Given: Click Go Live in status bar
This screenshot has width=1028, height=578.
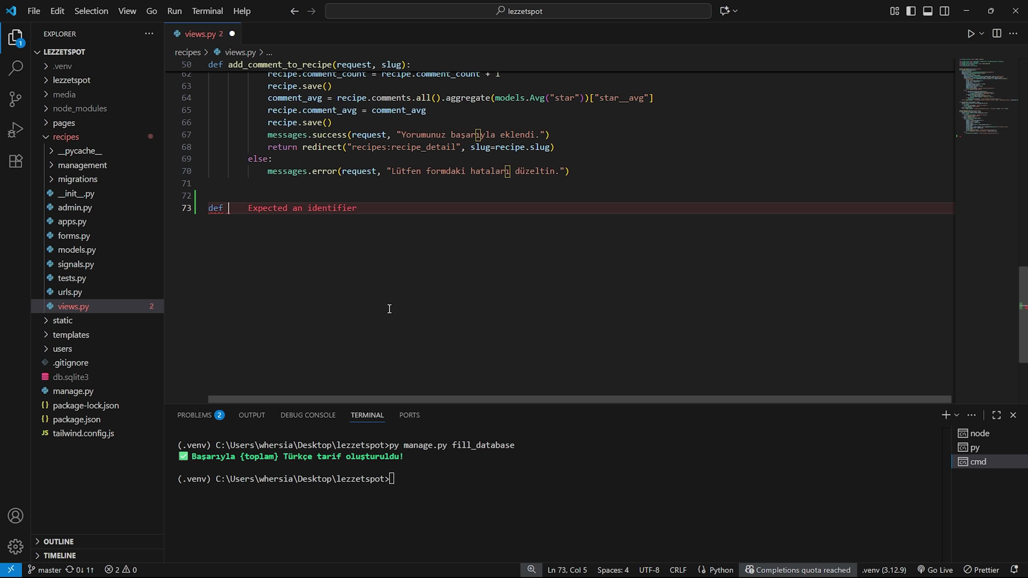Looking at the screenshot, I should (935, 570).
